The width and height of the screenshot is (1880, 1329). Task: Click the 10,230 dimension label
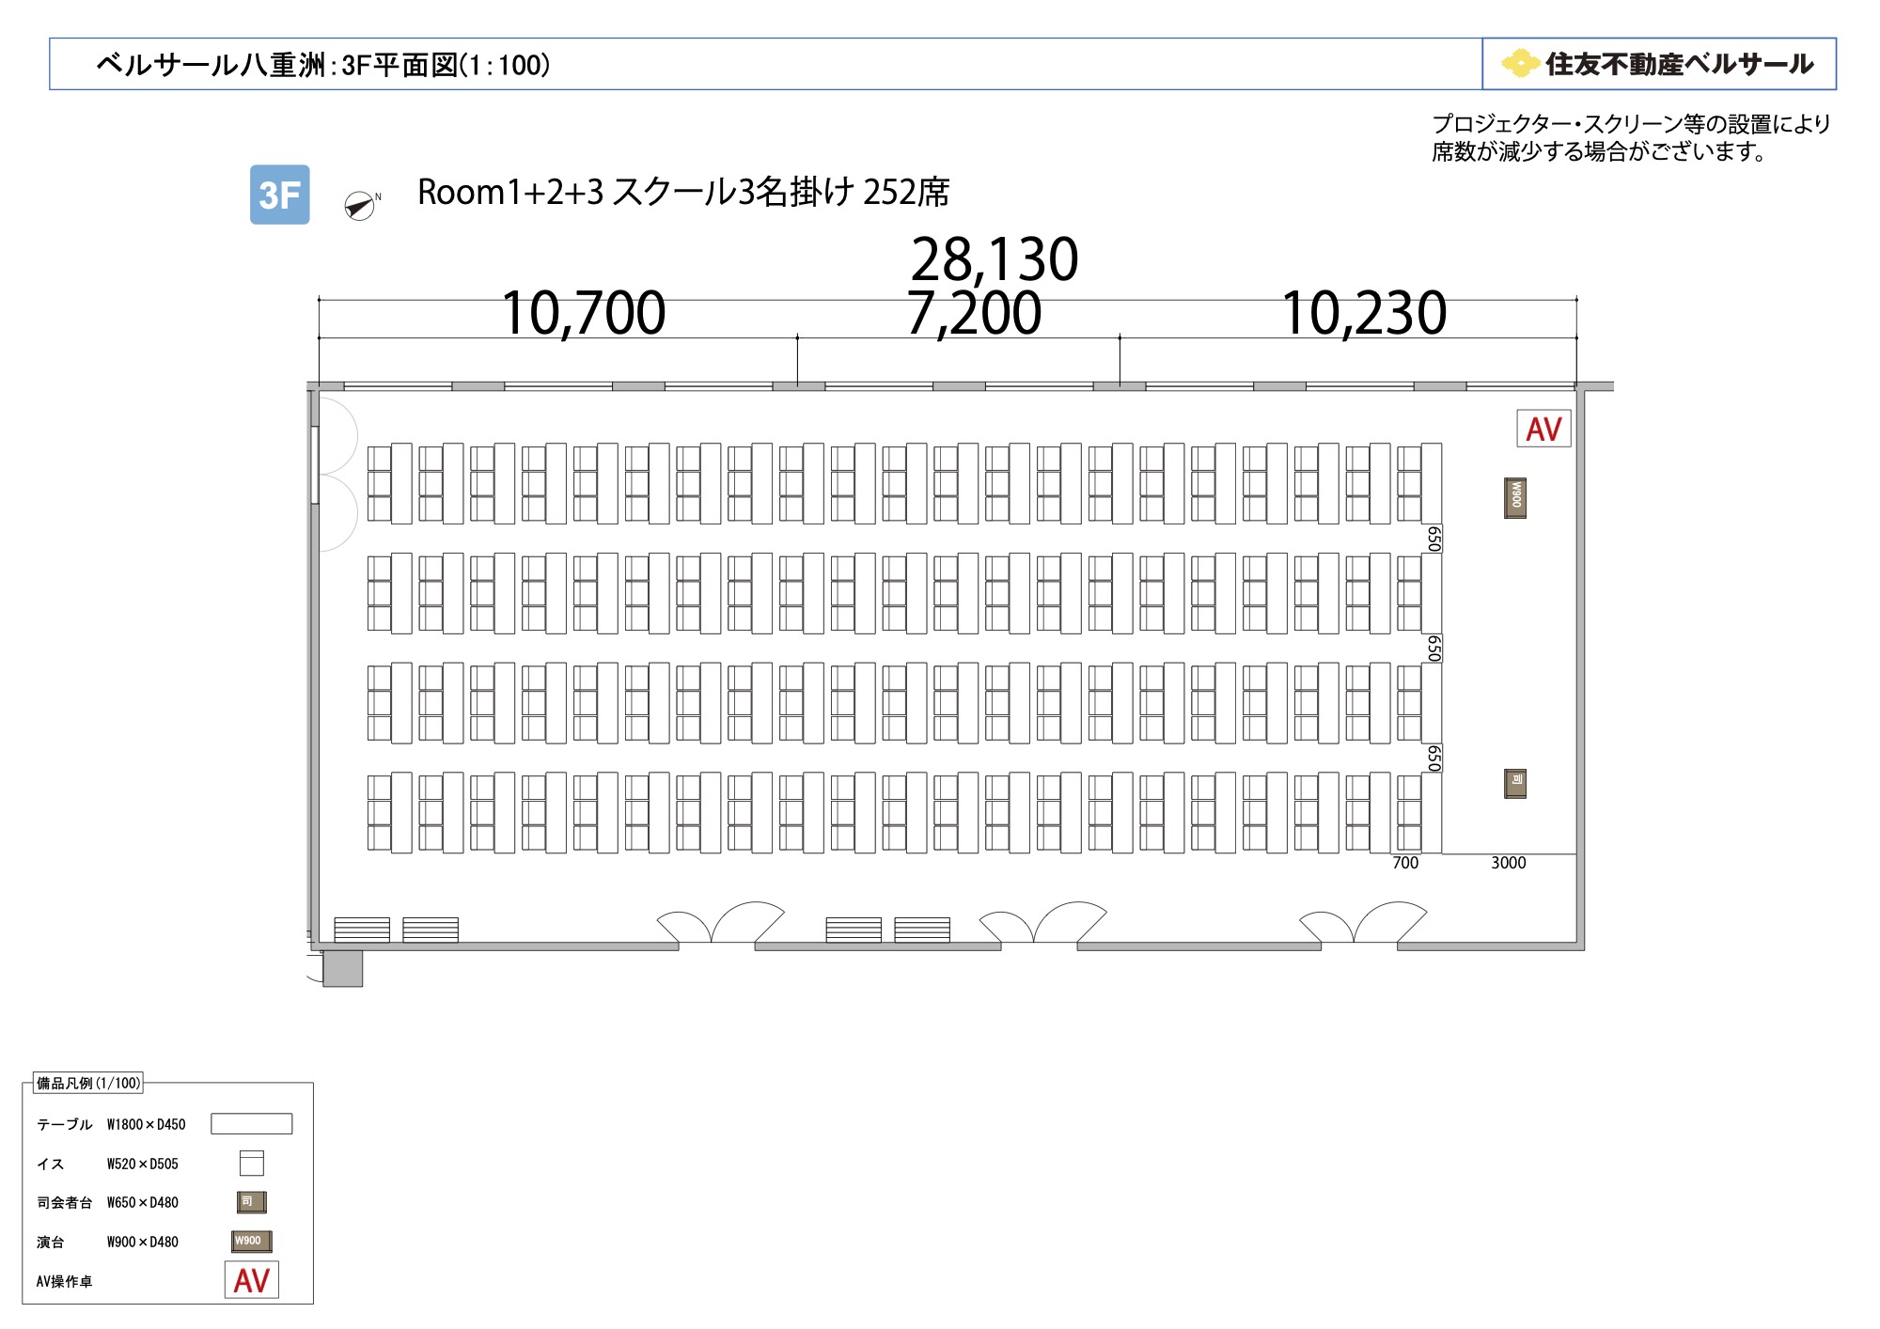click(x=1364, y=313)
